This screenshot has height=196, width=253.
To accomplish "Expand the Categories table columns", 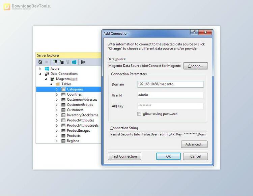I will click(x=57, y=89).
